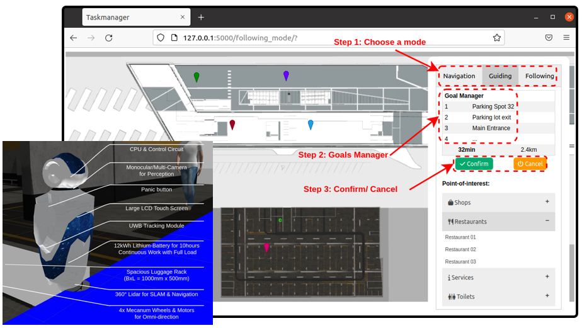
Task: Select goal Parking Spot 32
Action: [493, 106]
